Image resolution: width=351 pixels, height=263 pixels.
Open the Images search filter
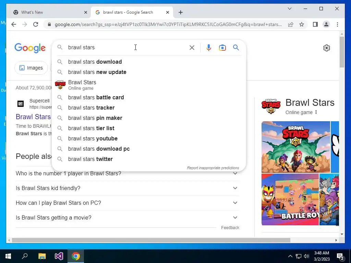[x=31, y=68]
